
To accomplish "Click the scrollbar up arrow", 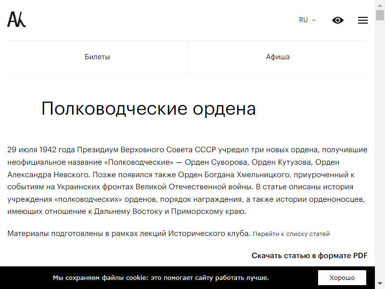I will [x=380, y=5].
